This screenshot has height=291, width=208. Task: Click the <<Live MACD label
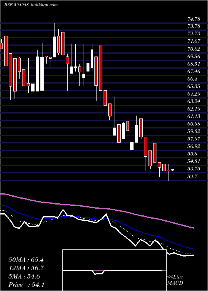click(175, 280)
